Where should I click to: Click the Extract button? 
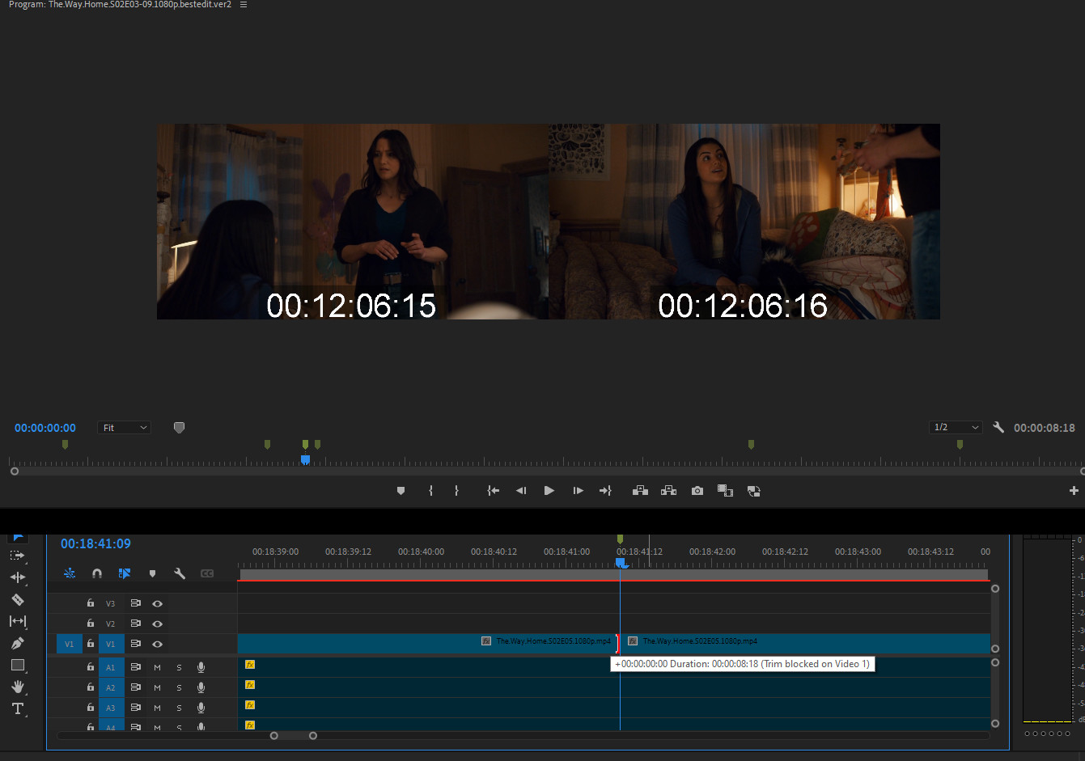(668, 491)
